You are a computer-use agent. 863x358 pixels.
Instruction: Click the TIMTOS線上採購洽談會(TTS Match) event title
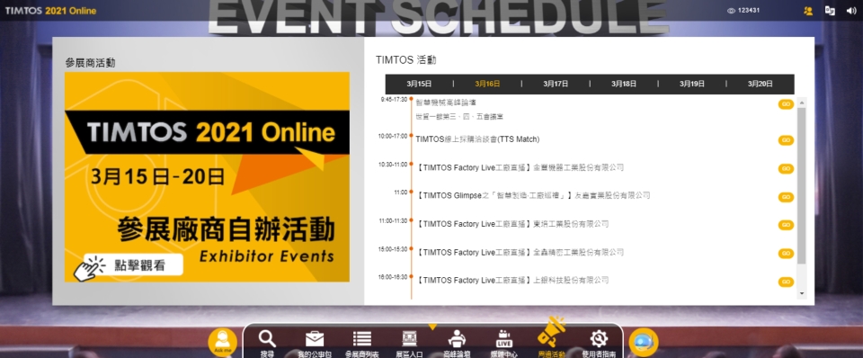coord(477,139)
